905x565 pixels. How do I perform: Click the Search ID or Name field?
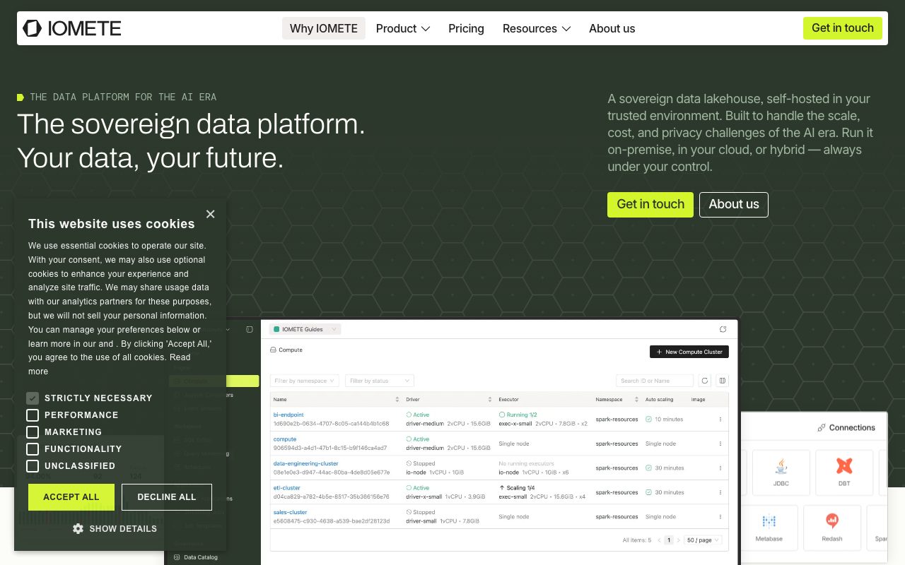(x=655, y=381)
